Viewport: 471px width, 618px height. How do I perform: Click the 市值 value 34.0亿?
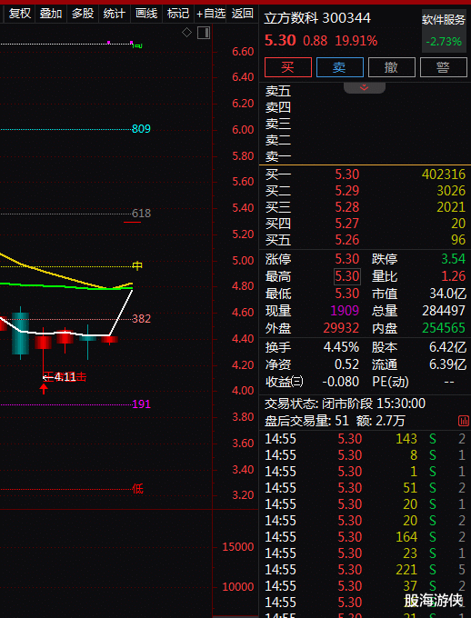447,294
